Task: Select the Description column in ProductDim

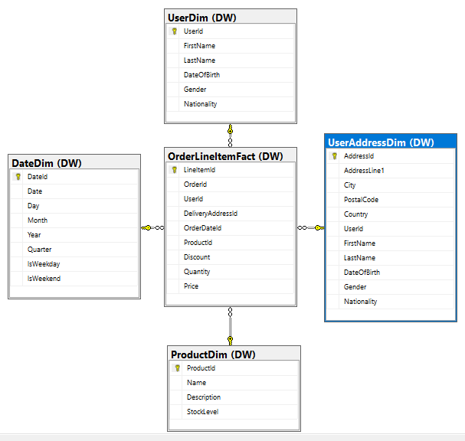Action: (x=234, y=397)
